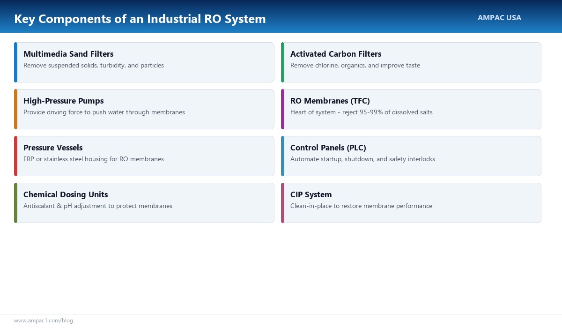Select the CIP System component

click(411, 202)
